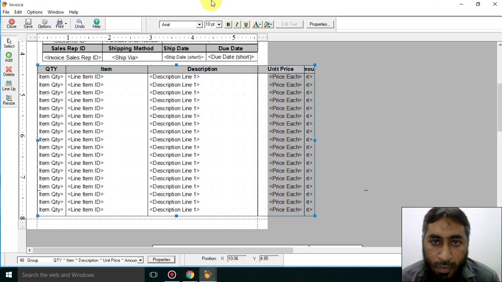Viewport: 502px width, 282px height.
Task: Click the first <Price Each> row
Action: 285,77
